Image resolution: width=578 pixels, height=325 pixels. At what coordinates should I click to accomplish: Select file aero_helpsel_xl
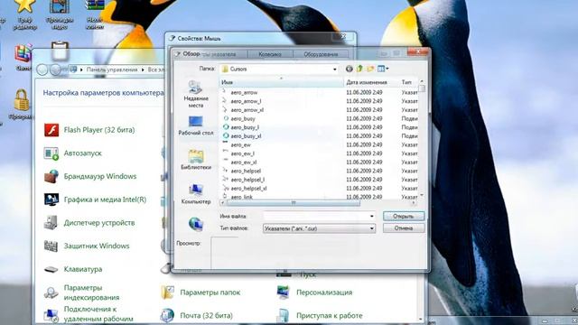pyautogui.click(x=249, y=189)
